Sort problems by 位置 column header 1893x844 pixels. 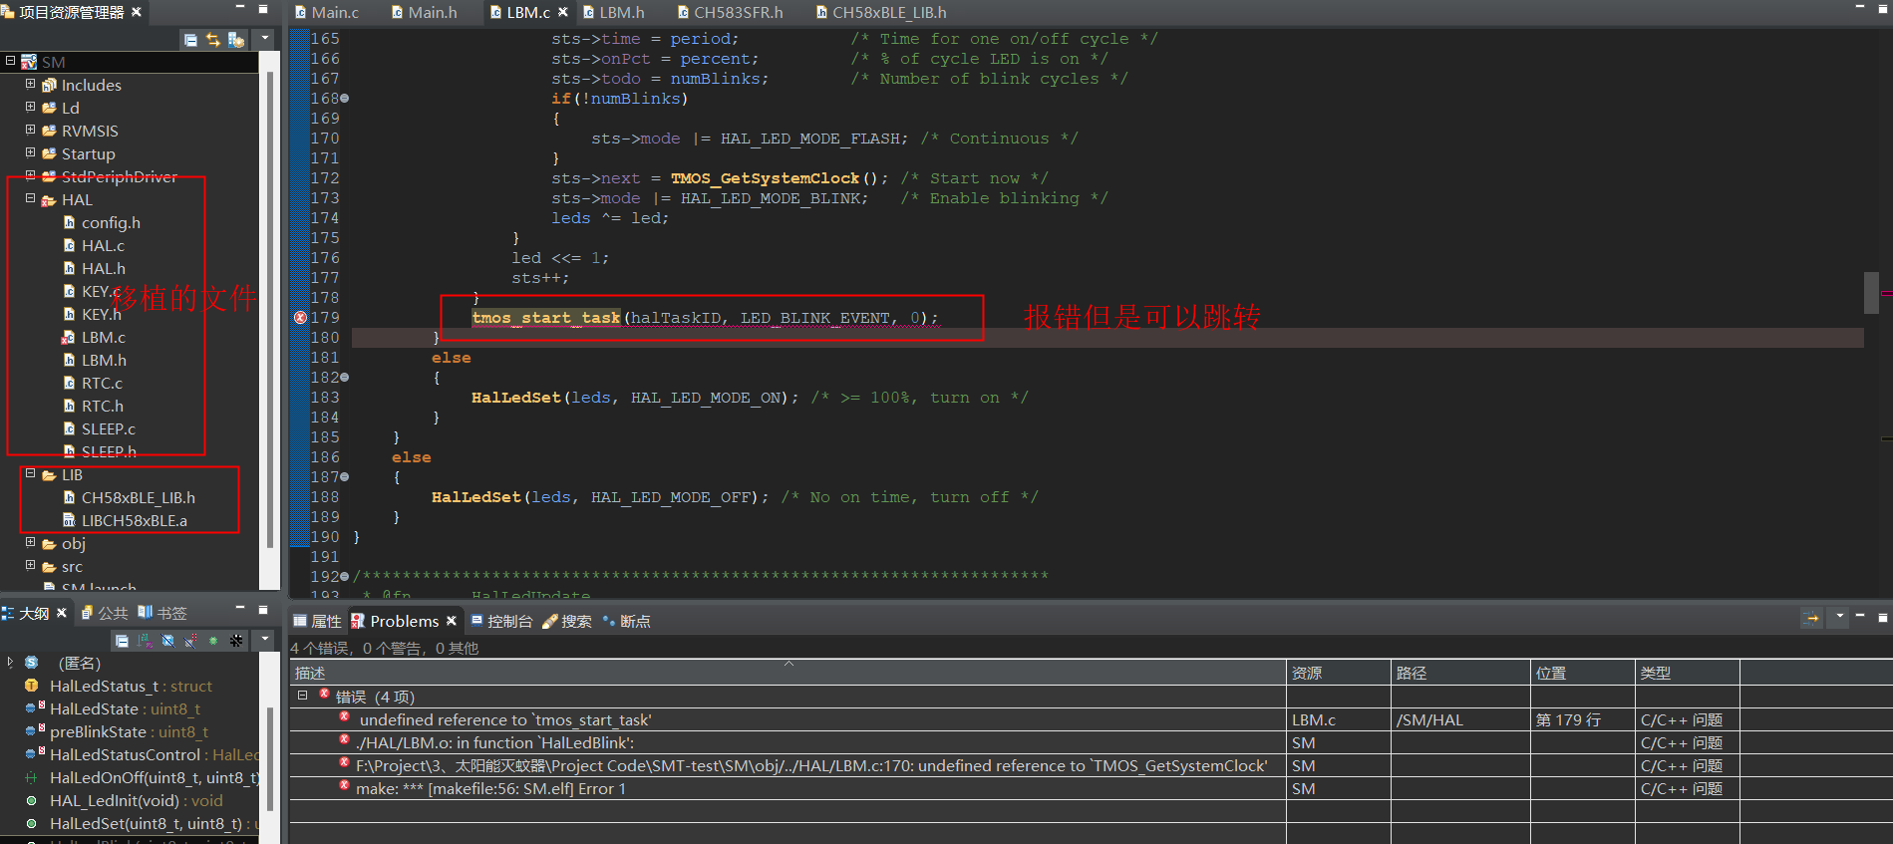pos(1583,673)
